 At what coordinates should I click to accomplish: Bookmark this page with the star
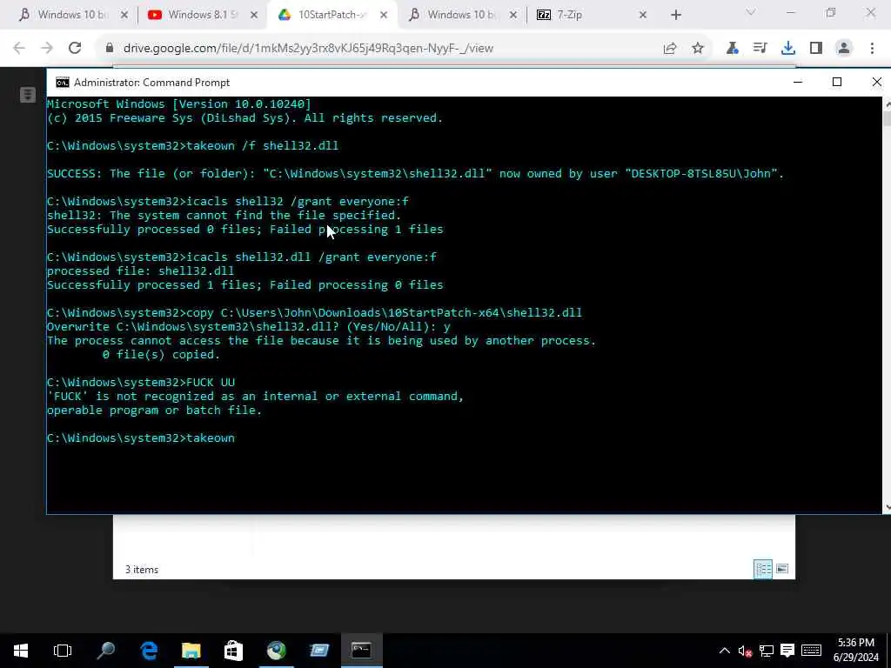click(698, 49)
